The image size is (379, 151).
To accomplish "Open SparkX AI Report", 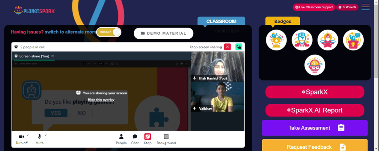I will [x=315, y=110].
